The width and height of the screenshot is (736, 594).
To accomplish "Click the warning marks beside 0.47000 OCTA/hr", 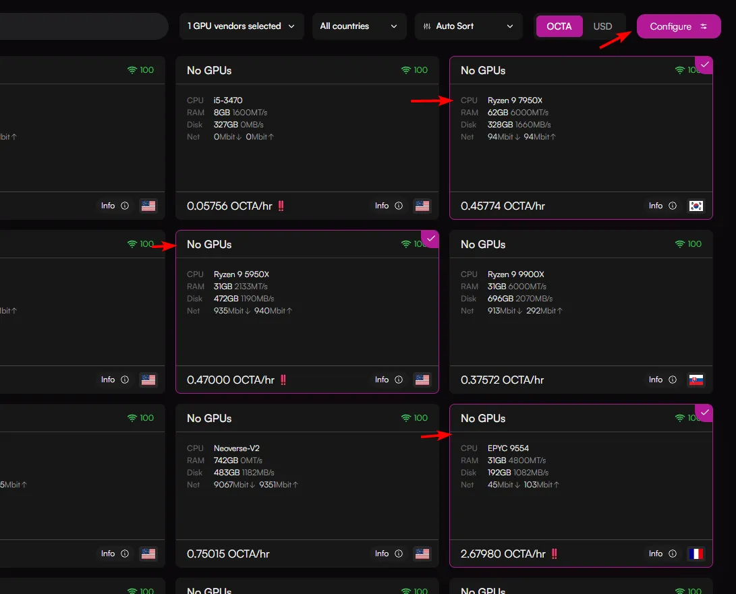I will coord(283,380).
